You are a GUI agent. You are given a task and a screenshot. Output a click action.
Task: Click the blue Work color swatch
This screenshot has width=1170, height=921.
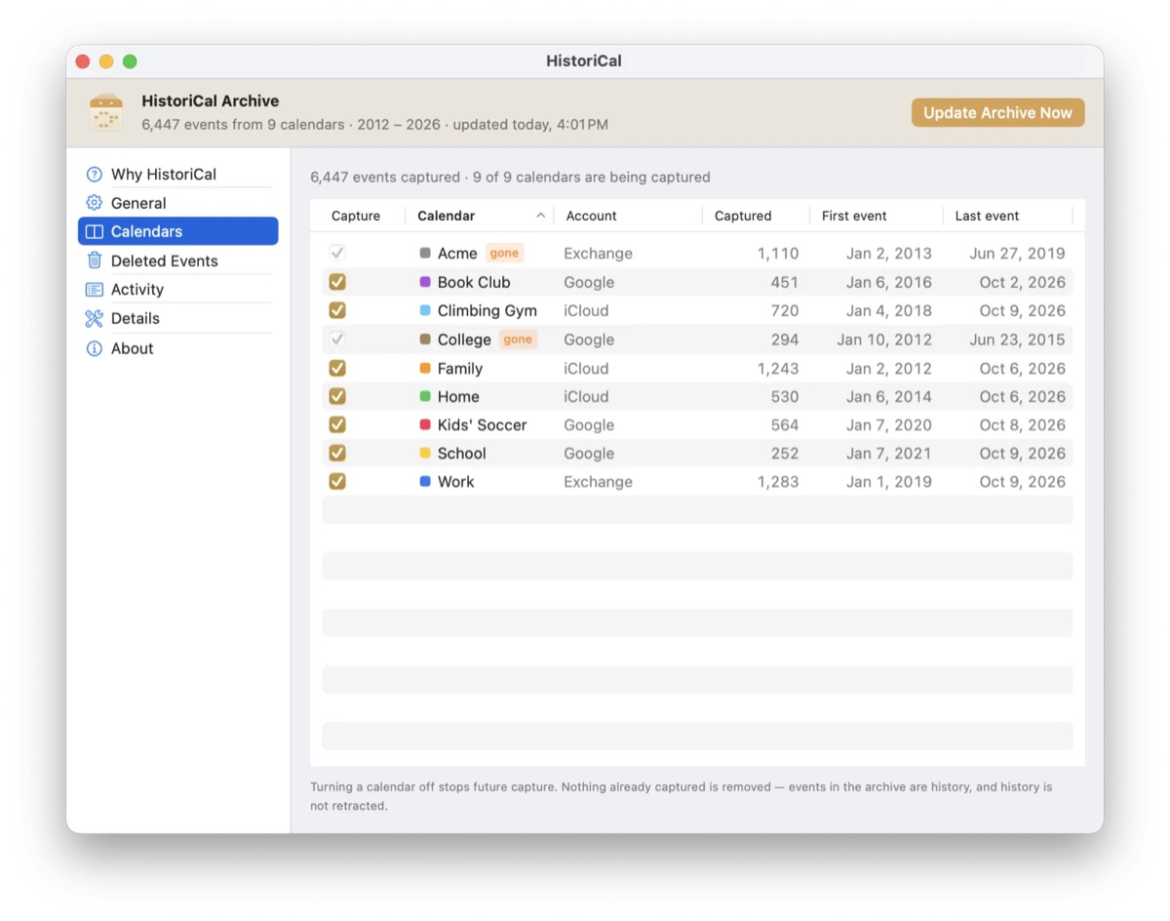(425, 481)
